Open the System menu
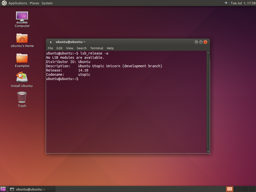 click(47, 3)
